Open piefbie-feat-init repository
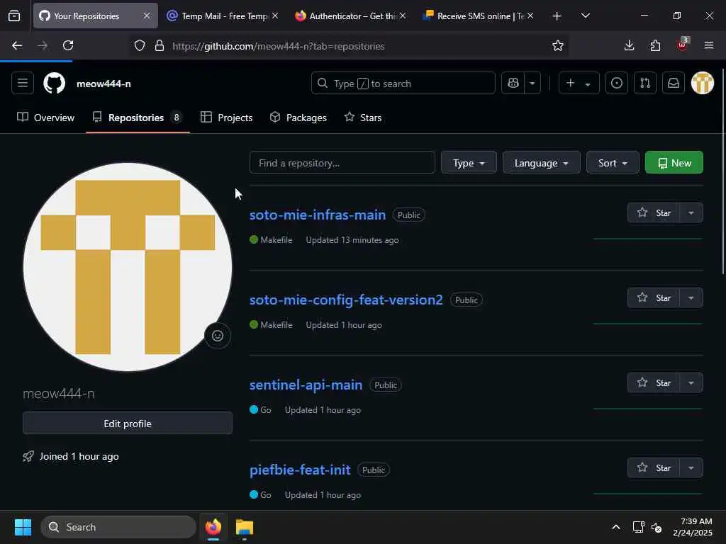Viewport: 726px width, 544px height. click(x=300, y=470)
